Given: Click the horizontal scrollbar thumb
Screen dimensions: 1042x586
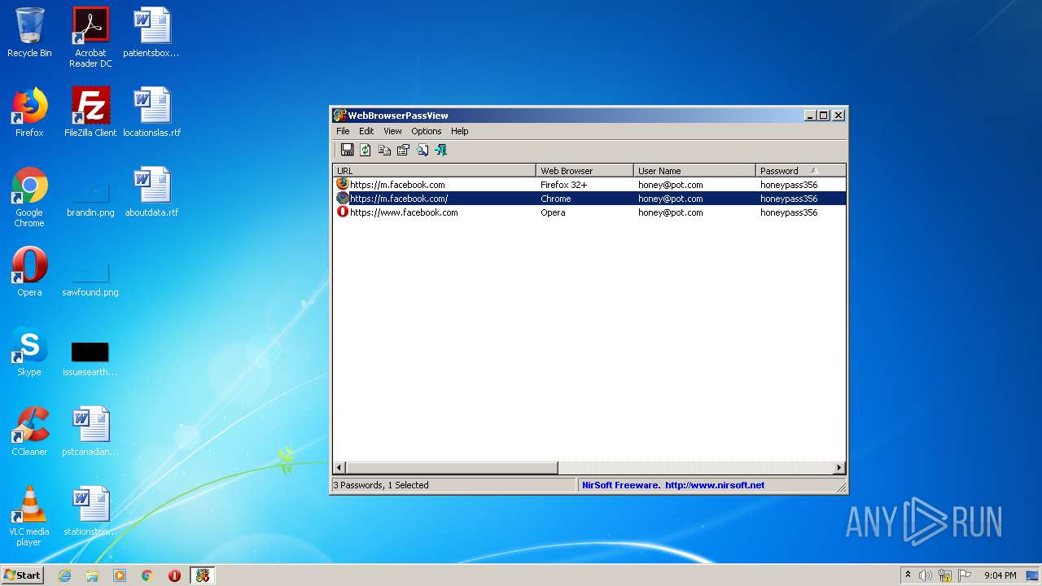Looking at the screenshot, I should [452, 468].
